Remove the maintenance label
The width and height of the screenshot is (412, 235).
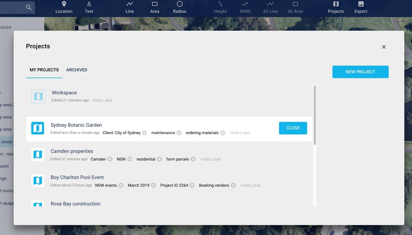point(179,133)
